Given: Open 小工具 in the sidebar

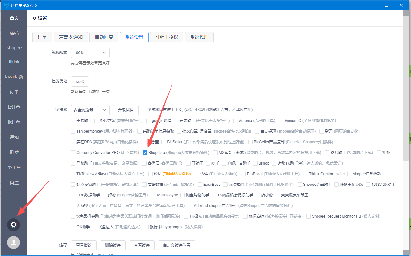Looking at the screenshot, I should (x=14, y=167).
